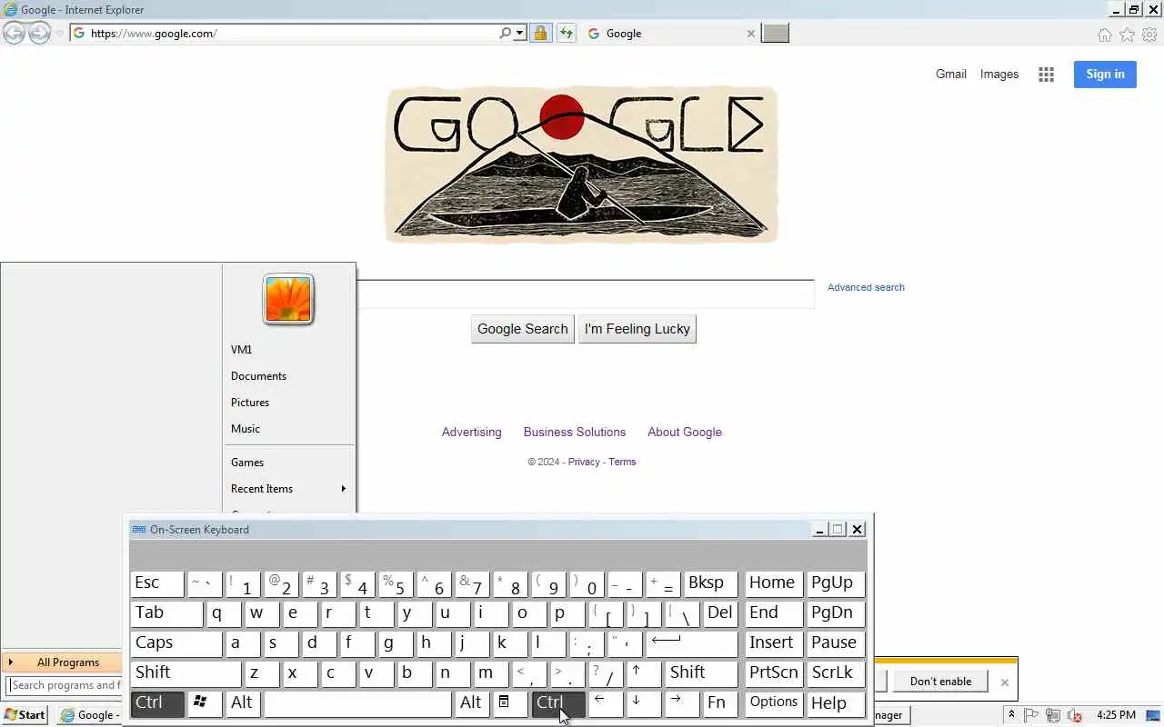Click the Enter arrow key on keyboard
Screen dimensions: 1164x727
pos(691,643)
